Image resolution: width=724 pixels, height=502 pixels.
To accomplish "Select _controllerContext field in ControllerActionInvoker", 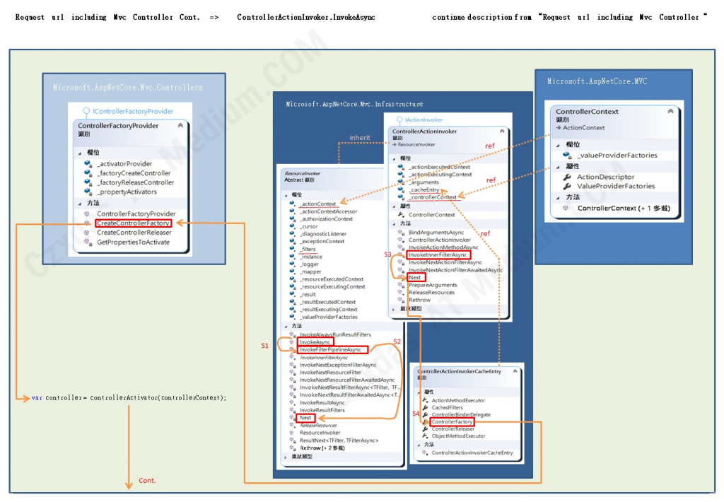I will click(433, 197).
